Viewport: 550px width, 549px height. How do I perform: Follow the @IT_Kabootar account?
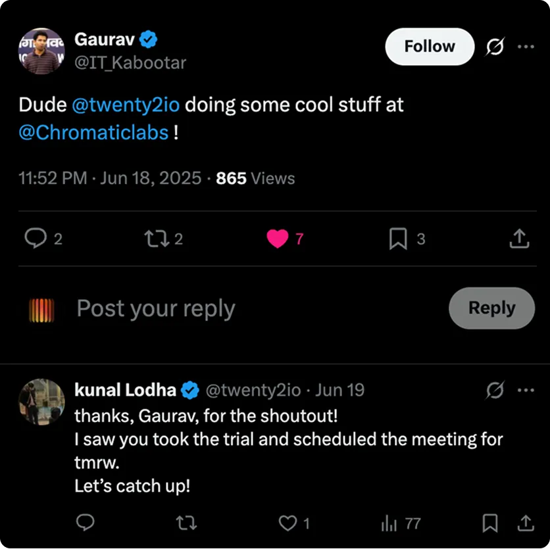(430, 46)
